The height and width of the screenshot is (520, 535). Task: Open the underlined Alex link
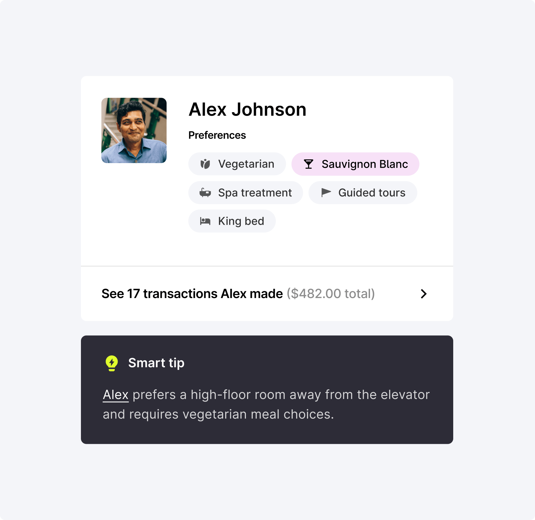pyautogui.click(x=115, y=394)
